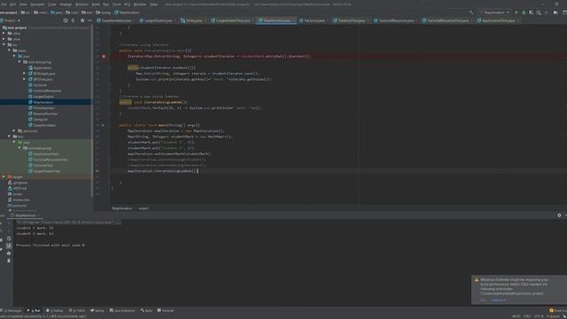Click print icon in Run console sidebar
This screenshot has height=319, width=567.
click(9, 253)
